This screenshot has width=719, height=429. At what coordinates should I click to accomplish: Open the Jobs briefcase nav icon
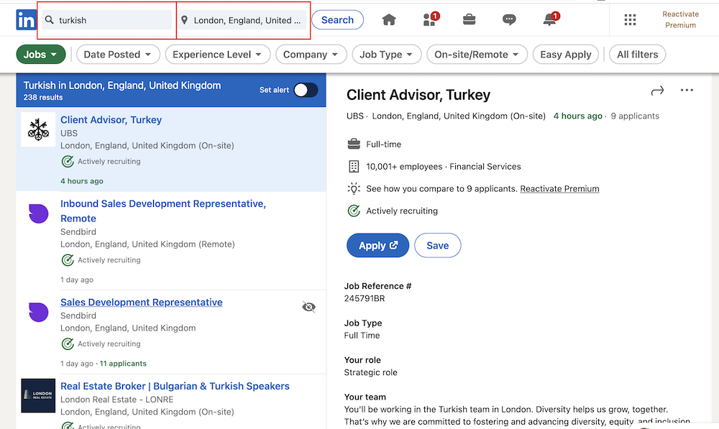click(469, 19)
